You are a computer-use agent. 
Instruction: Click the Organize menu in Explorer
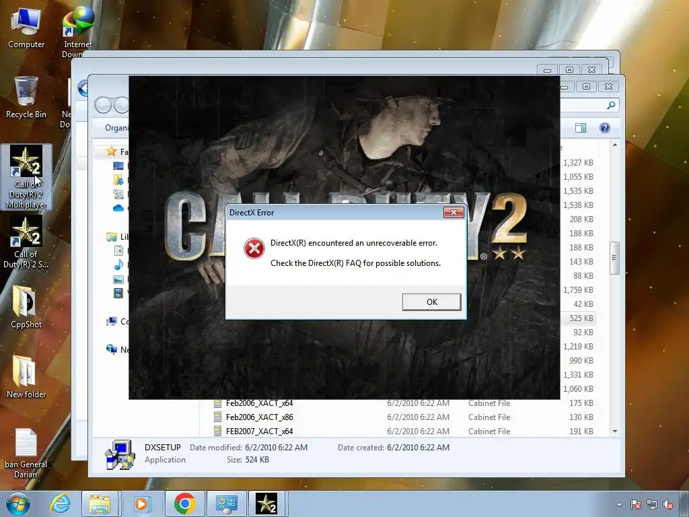pos(116,128)
